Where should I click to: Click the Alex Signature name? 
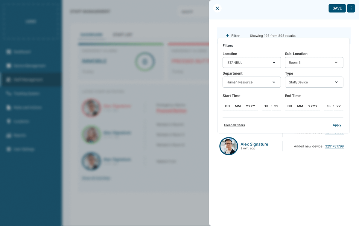254,144
